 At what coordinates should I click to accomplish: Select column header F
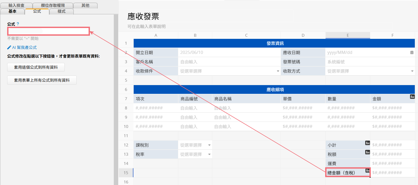click(393, 35)
